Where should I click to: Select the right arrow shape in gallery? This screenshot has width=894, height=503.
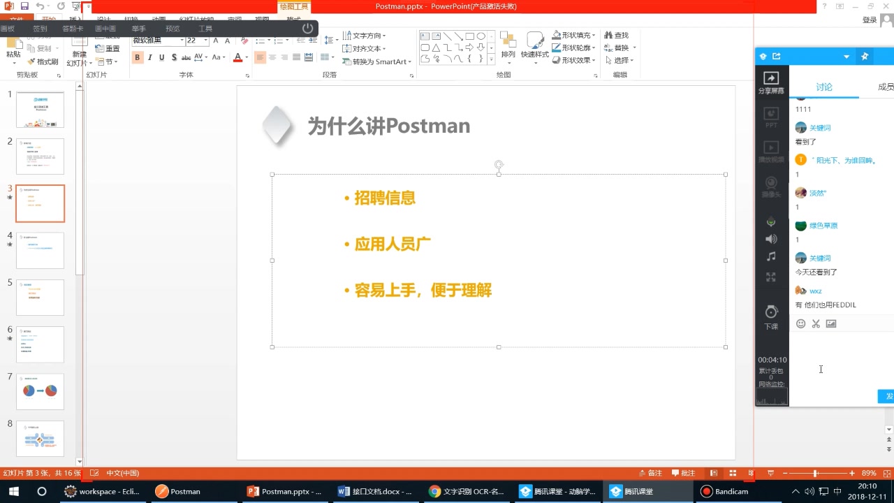[469, 48]
